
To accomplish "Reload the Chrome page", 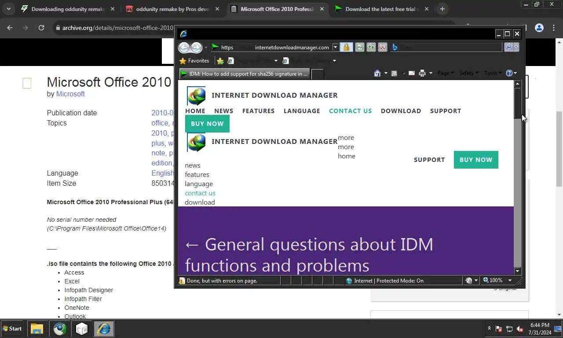I will [41, 28].
